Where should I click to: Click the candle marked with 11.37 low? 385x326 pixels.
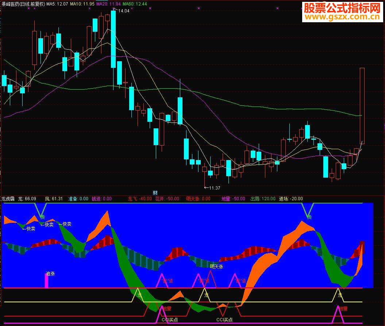[204, 169]
